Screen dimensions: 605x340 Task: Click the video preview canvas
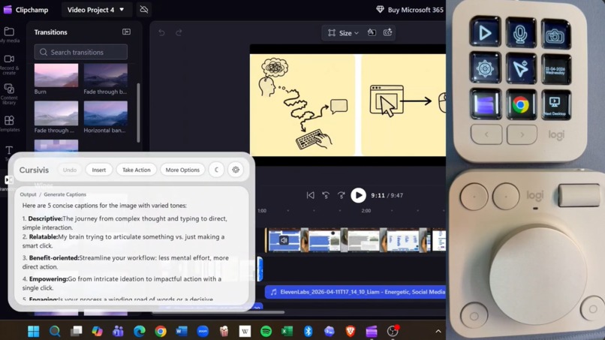point(348,105)
